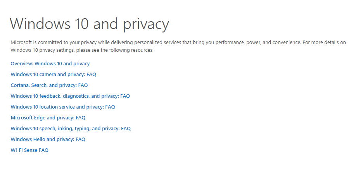Image resolution: width=351 pixels, height=182 pixels.
Task: Click the Wi-Fi Sense FAQ link
Action: [x=29, y=150]
